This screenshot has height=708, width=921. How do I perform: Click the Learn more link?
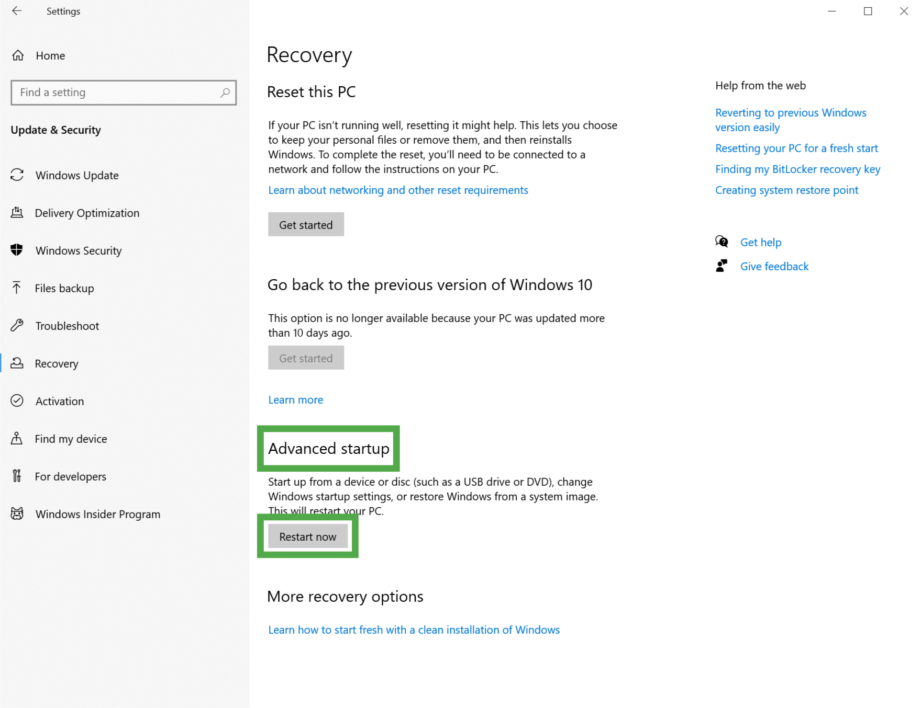(x=296, y=399)
